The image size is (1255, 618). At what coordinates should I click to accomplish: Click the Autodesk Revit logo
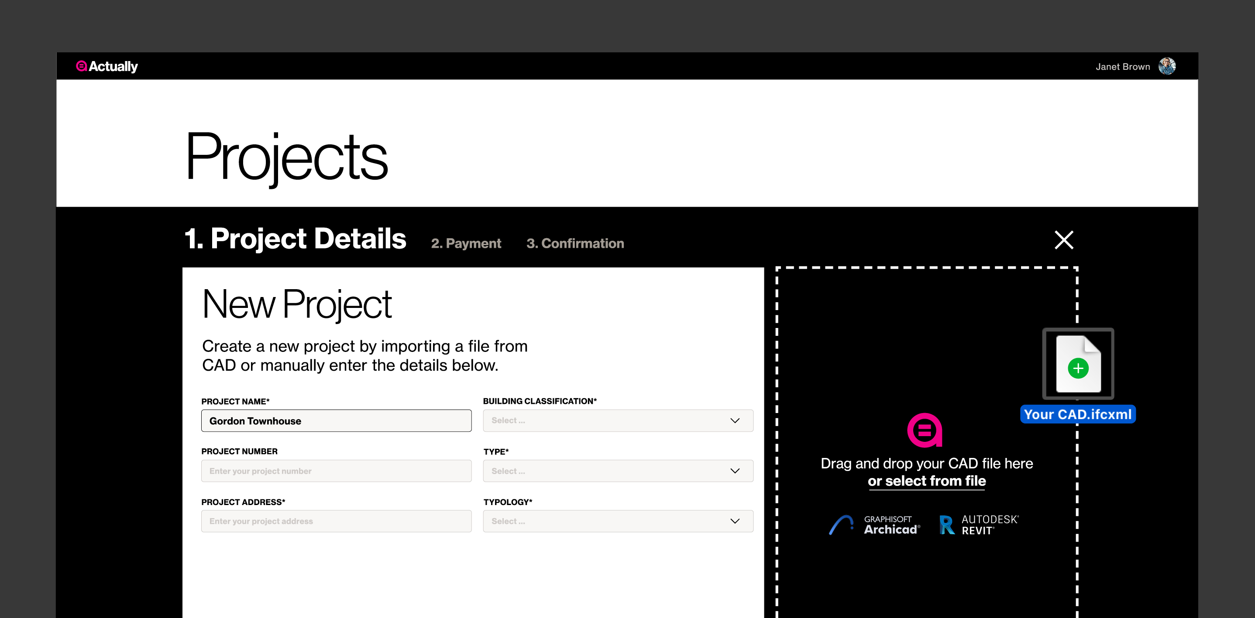pos(979,525)
